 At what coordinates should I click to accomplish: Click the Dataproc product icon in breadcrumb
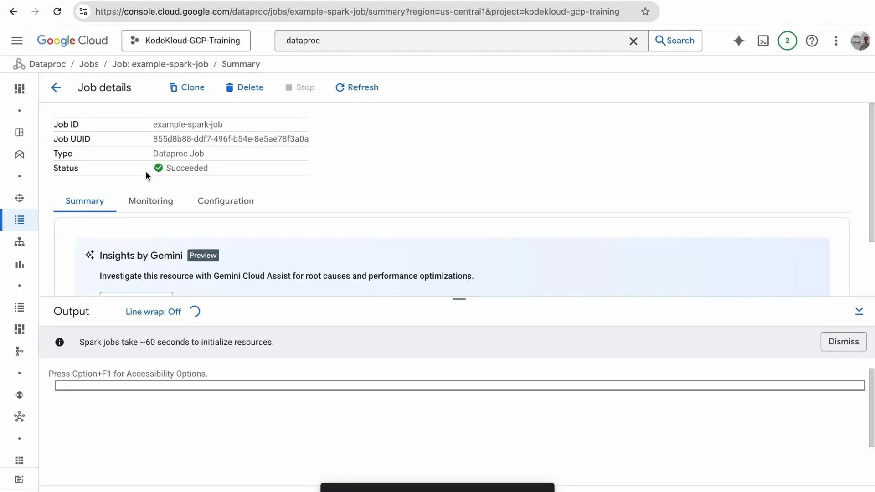click(19, 64)
